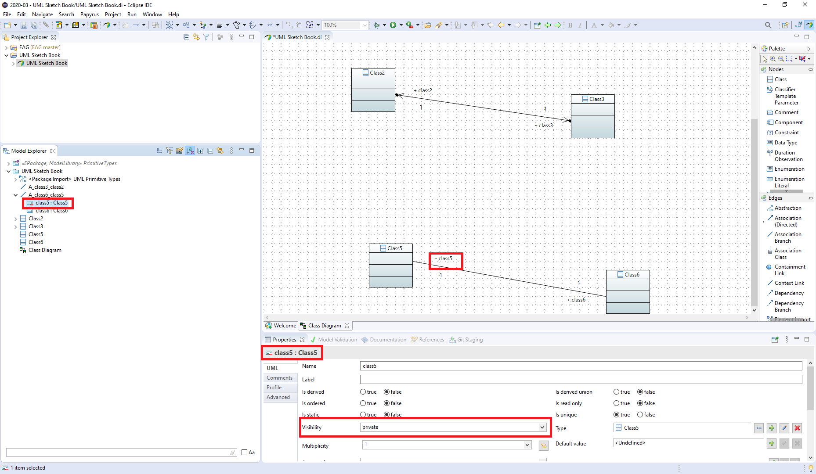This screenshot has width=816, height=474.
Task: Toggle alphabetical sort in Model Explorer
Action: click(x=190, y=151)
